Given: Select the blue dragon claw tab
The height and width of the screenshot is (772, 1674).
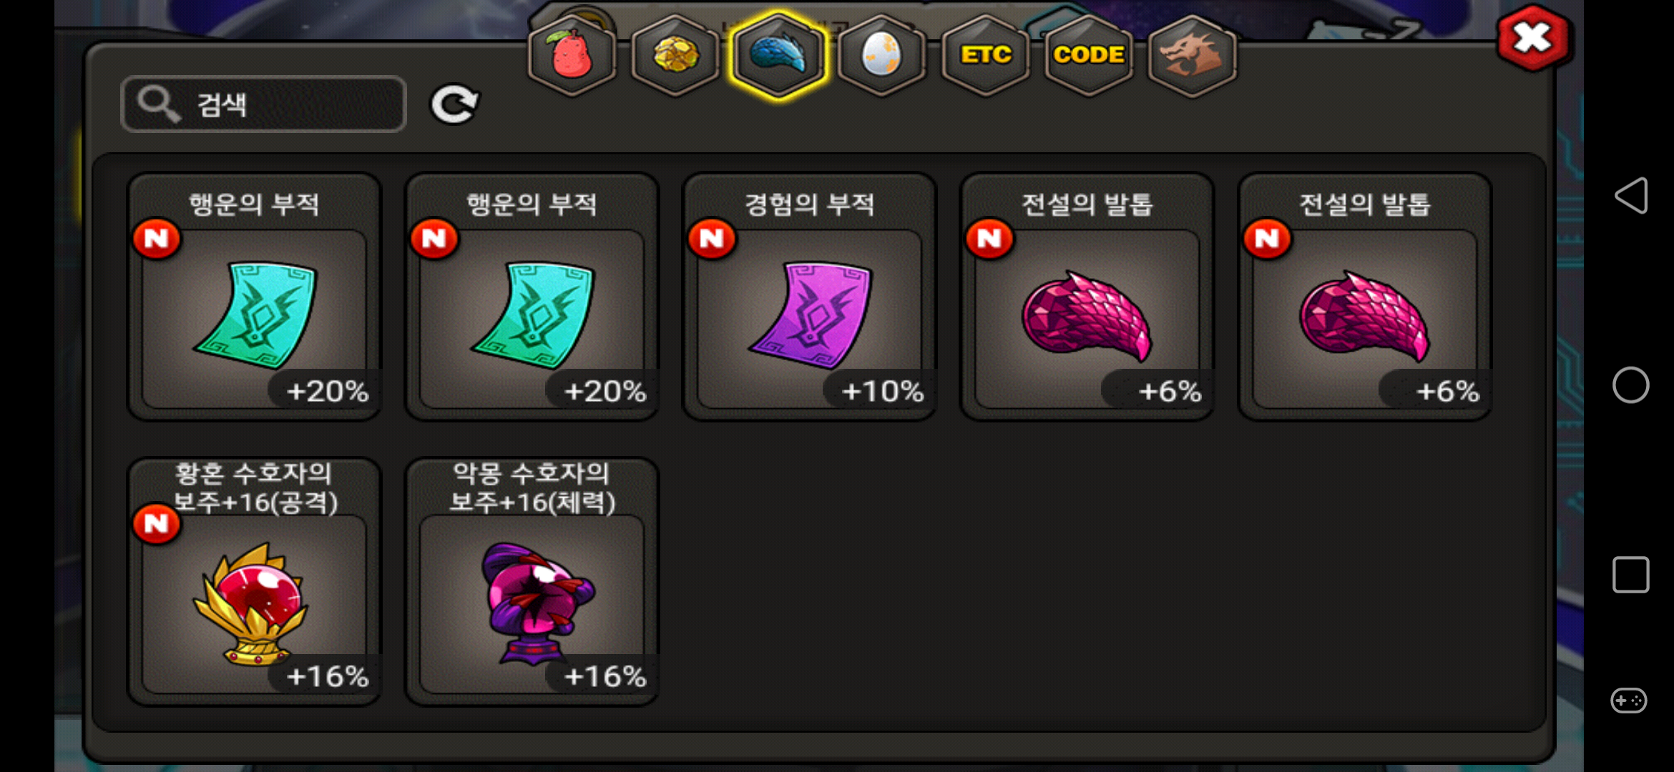Looking at the screenshot, I should [778, 55].
